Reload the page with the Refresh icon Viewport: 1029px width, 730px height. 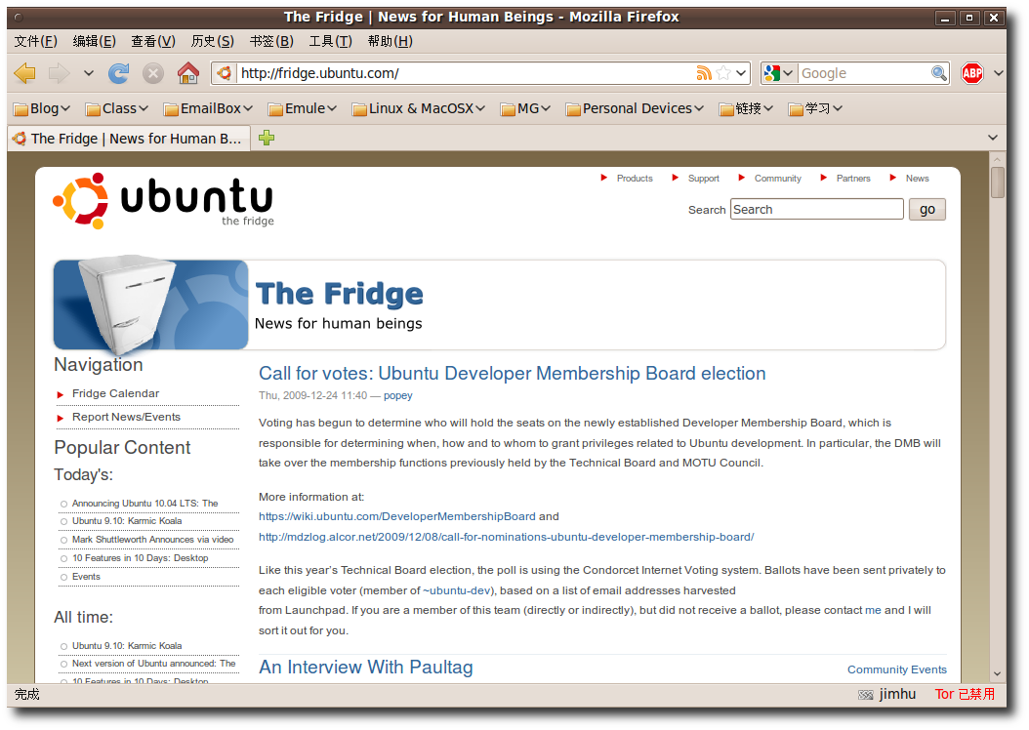[x=119, y=73]
